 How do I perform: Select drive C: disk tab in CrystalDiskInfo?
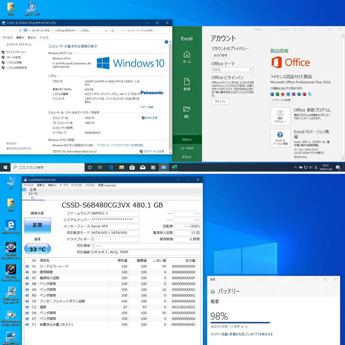(x=33, y=194)
